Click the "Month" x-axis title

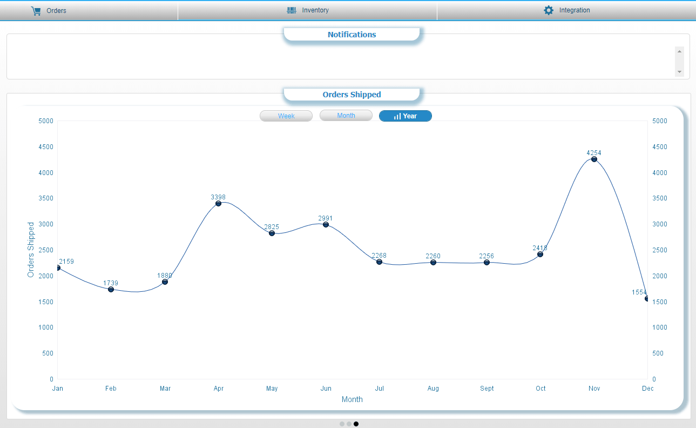click(352, 399)
